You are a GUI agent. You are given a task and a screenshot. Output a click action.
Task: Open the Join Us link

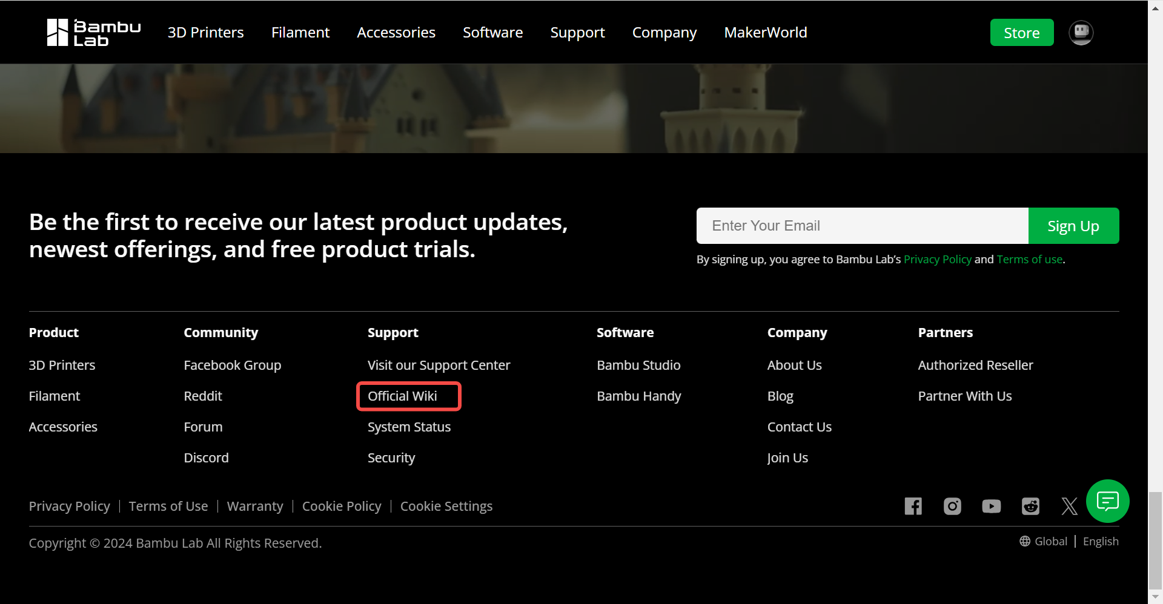787,458
